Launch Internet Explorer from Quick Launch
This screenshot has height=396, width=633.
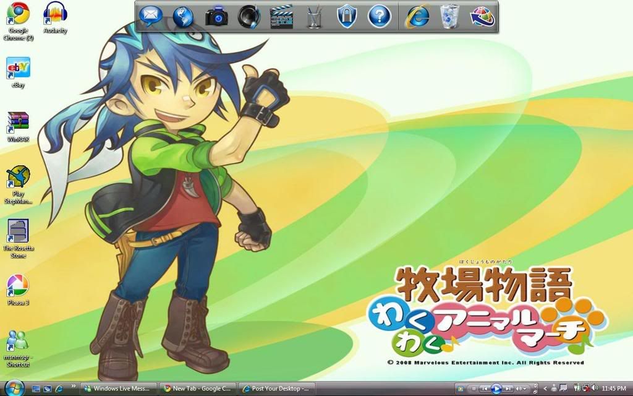click(x=59, y=389)
